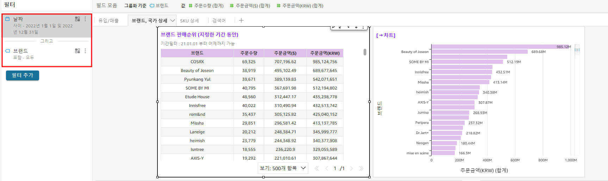Screen dimensions: 608x181
Task: Go to first page of table
Action: coord(317,168)
